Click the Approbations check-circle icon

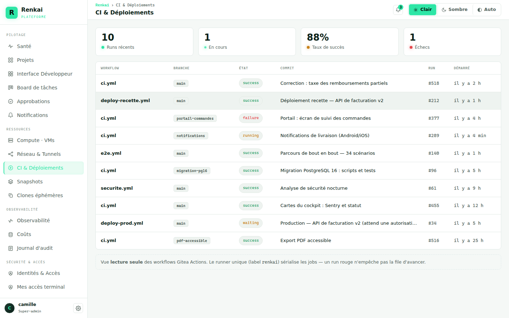[x=11, y=101]
